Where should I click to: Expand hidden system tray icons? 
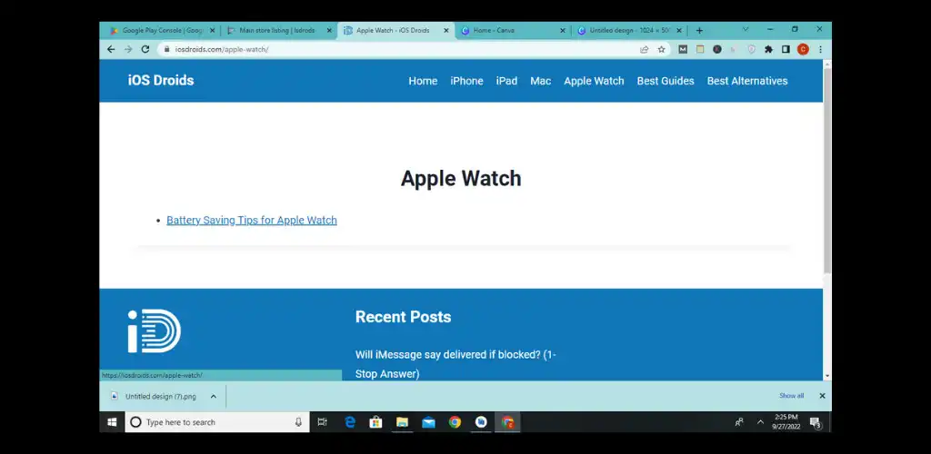[x=760, y=422]
